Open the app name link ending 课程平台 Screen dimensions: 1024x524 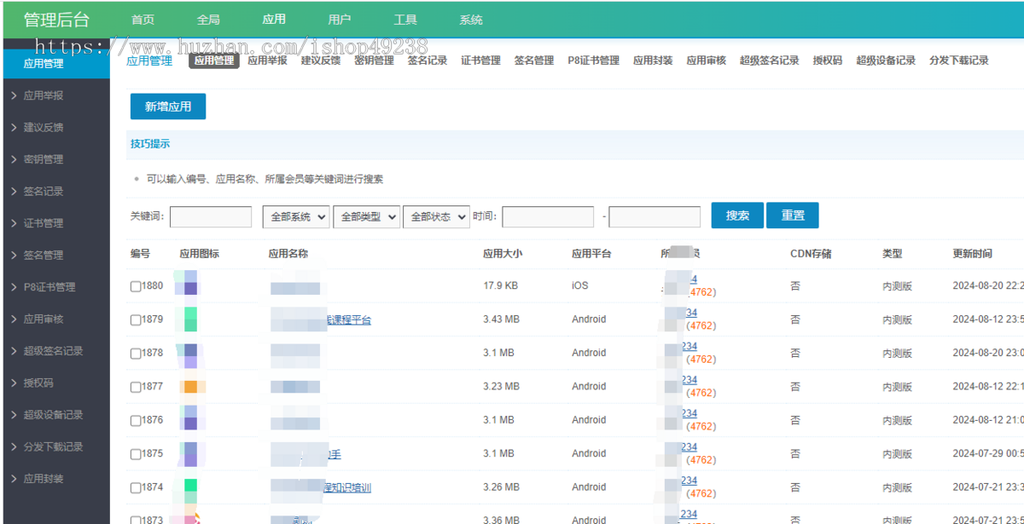(x=349, y=320)
